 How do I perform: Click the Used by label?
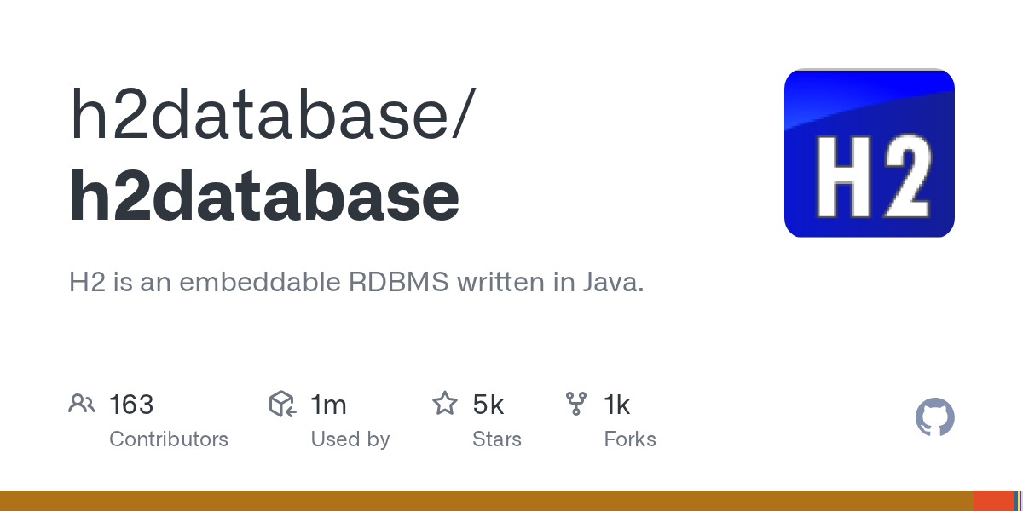[350, 439]
